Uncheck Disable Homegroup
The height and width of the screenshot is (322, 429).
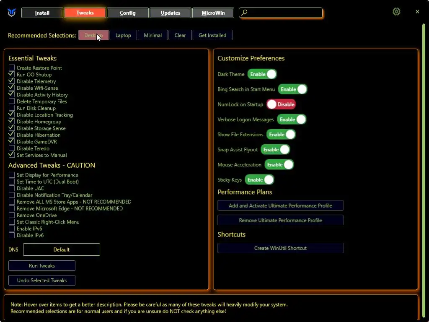point(11,121)
